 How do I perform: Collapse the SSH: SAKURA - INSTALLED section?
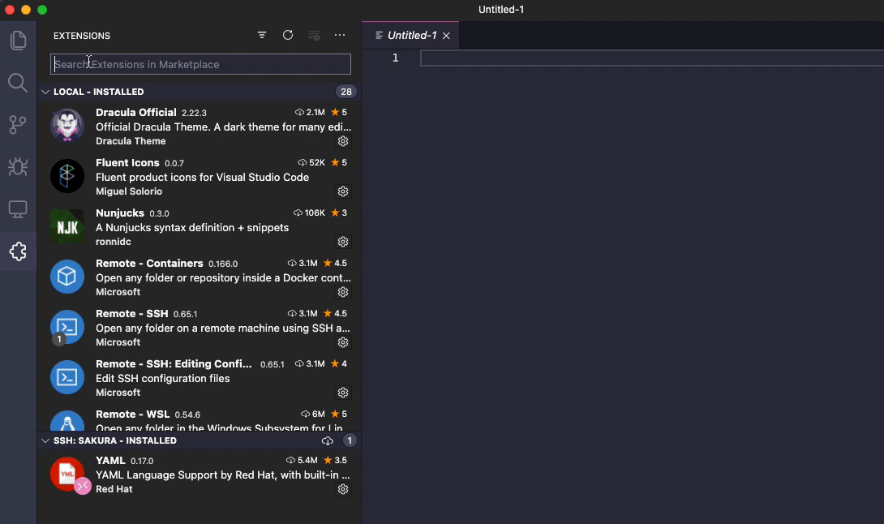(45, 440)
